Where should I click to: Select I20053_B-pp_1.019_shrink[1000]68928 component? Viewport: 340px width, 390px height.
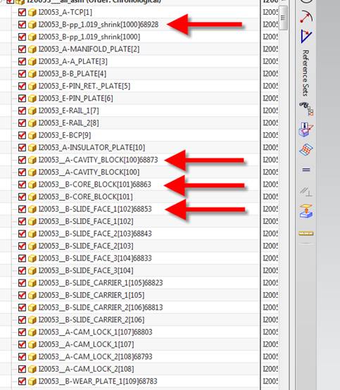click(x=99, y=25)
